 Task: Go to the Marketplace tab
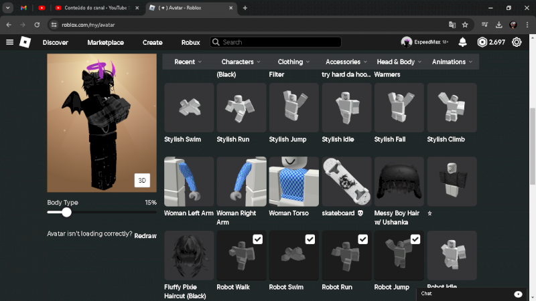point(105,42)
